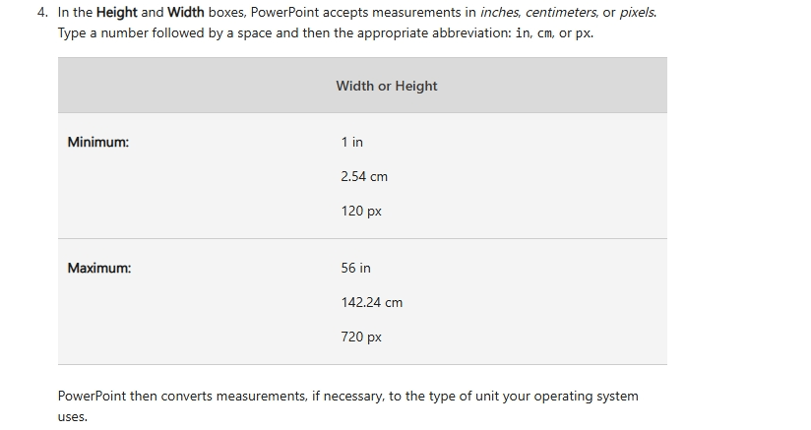
Task: Click the italic word 'inches'
Action: (x=500, y=13)
